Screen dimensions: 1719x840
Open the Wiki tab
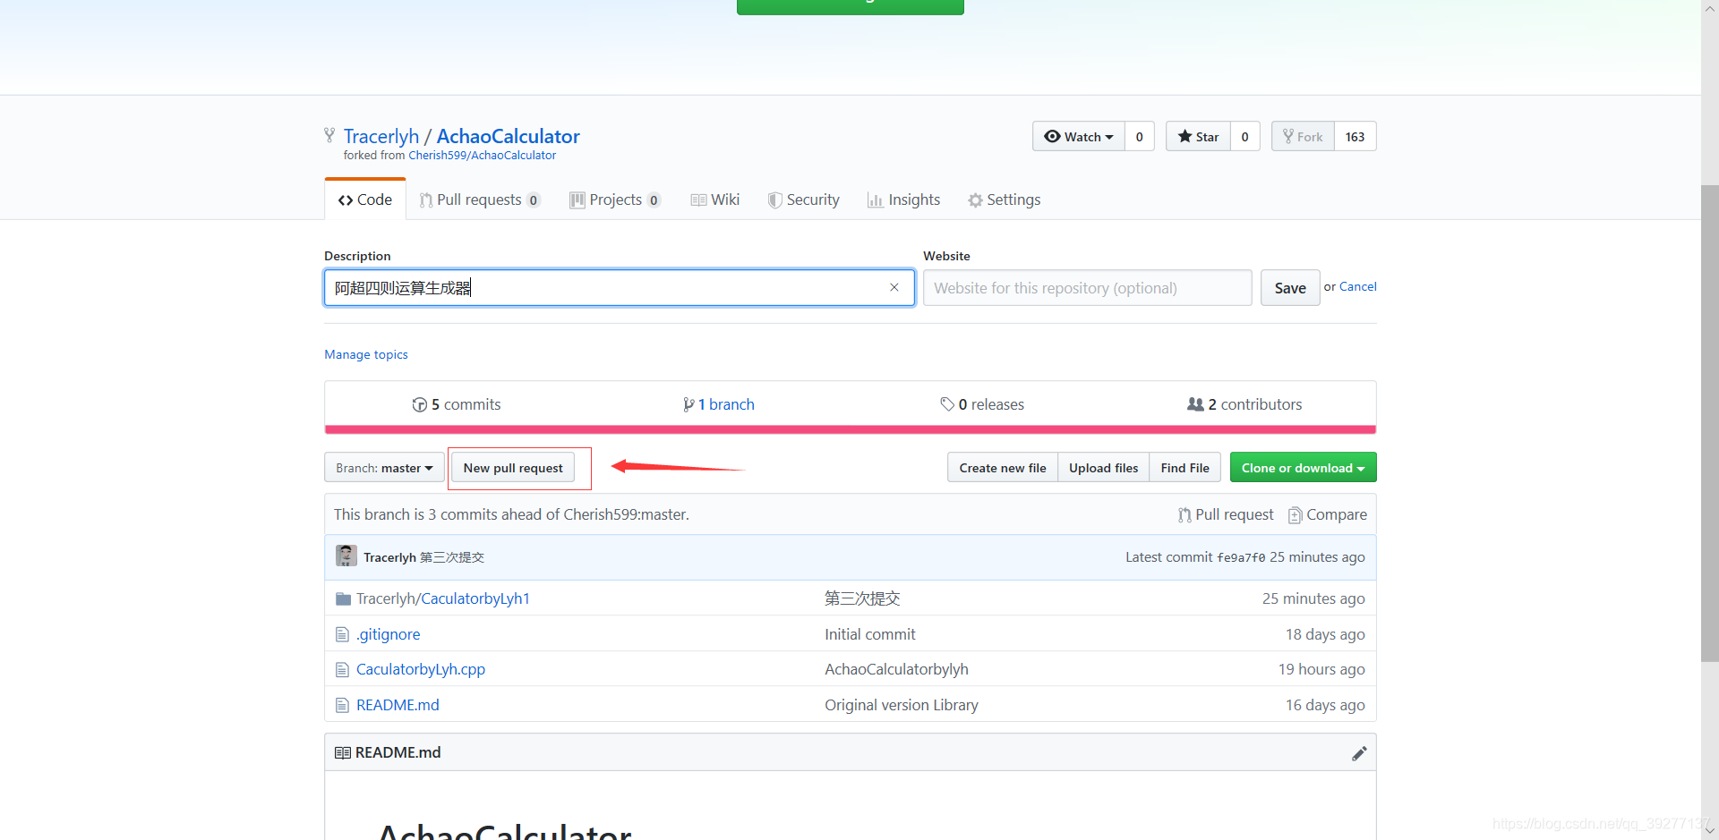(715, 199)
